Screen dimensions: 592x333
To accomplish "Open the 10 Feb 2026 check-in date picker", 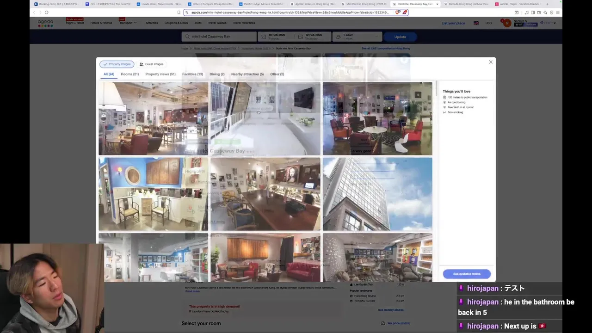I will pos(276,37).
